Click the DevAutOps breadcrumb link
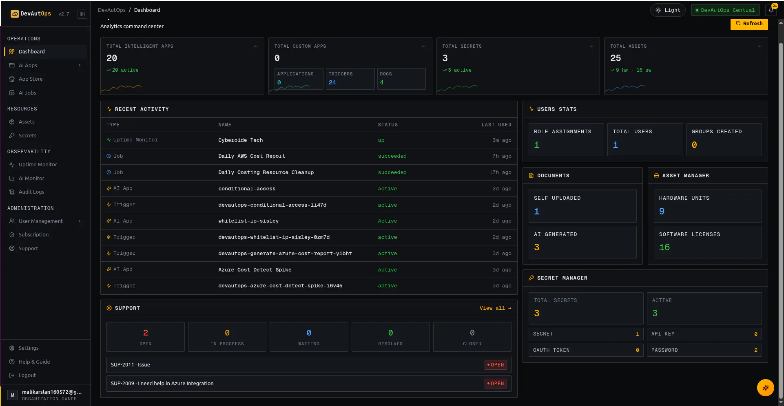This screenshot has height=406, width=784. [x=111, y=10]
